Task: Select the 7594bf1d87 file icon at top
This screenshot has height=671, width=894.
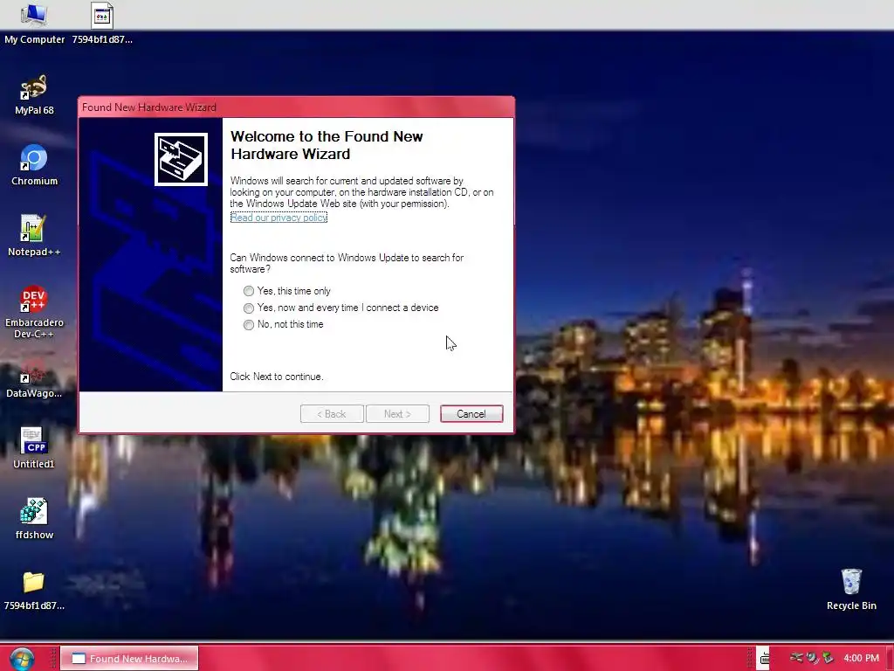Action: click(x=102, y=24)
